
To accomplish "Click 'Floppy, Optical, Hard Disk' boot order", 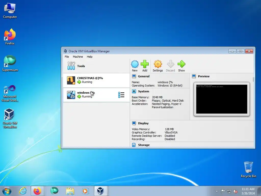I will [x=168, y=101].
